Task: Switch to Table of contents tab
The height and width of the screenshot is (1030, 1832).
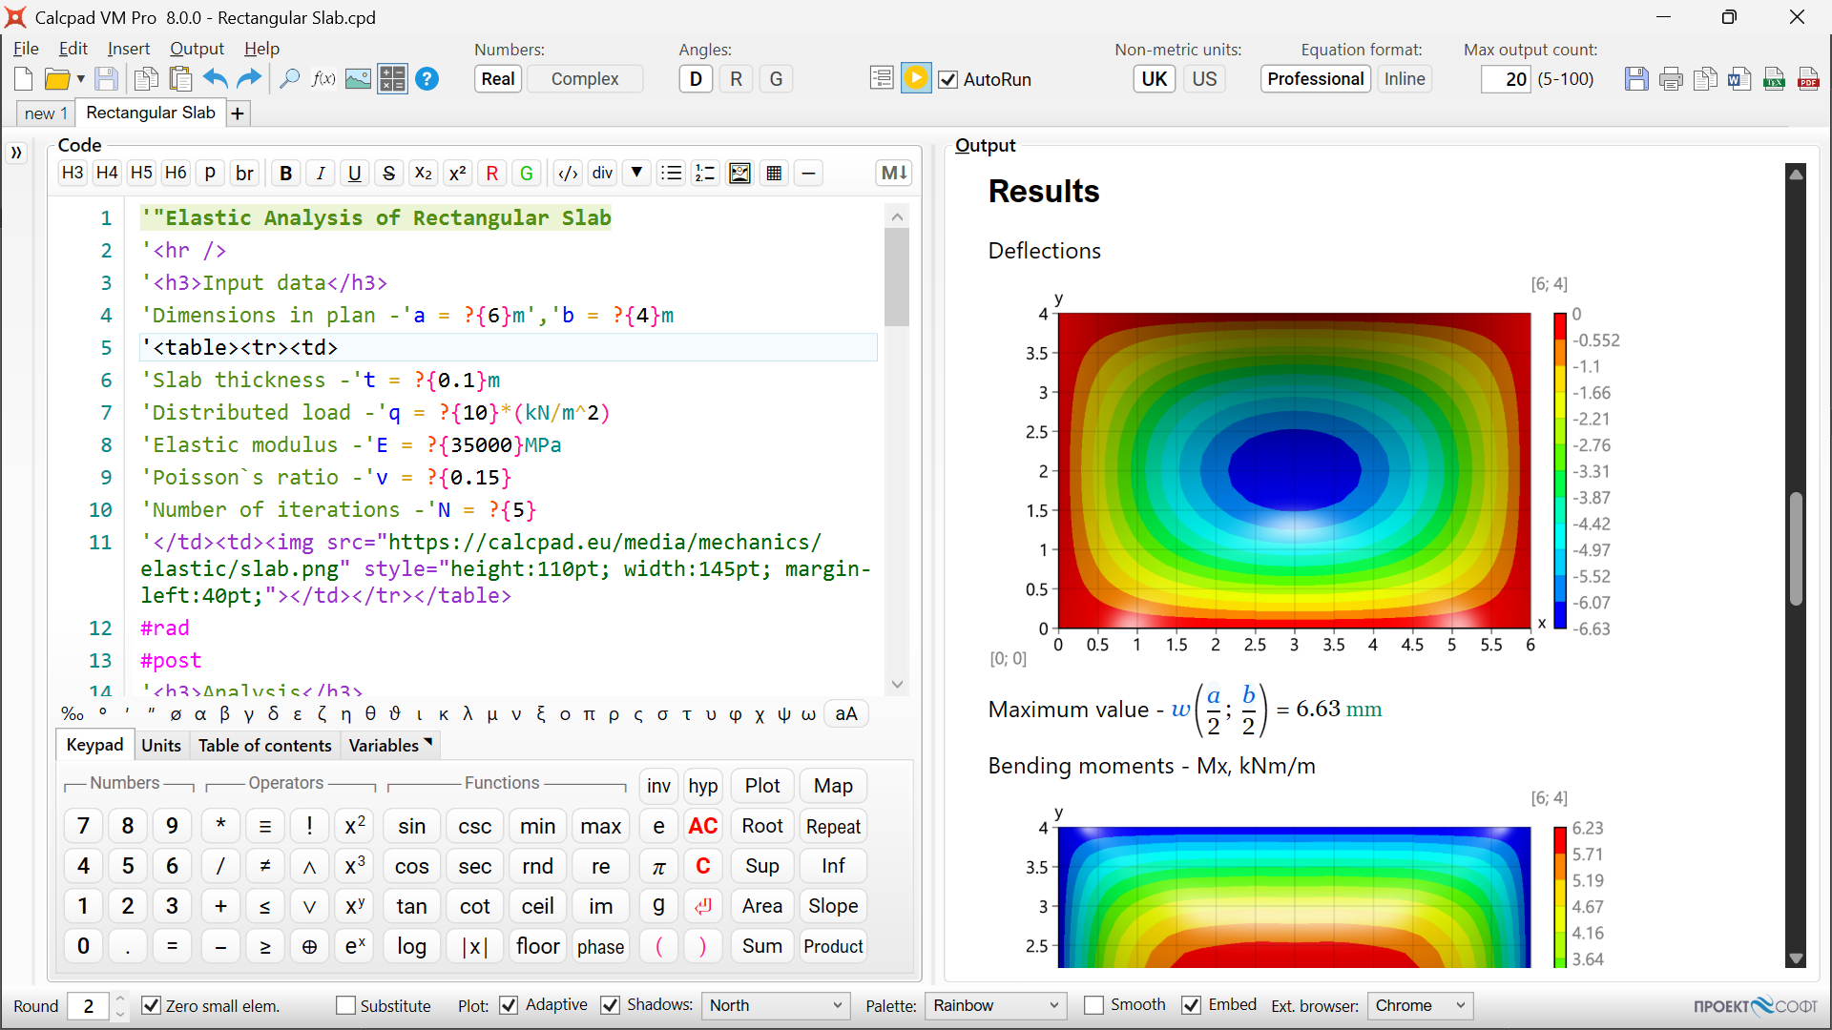Action: 264,745
